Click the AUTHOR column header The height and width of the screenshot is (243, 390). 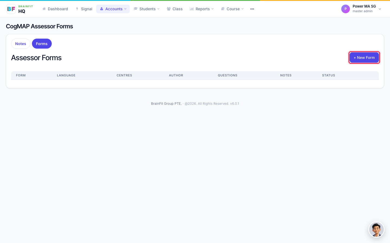(176, 75)
